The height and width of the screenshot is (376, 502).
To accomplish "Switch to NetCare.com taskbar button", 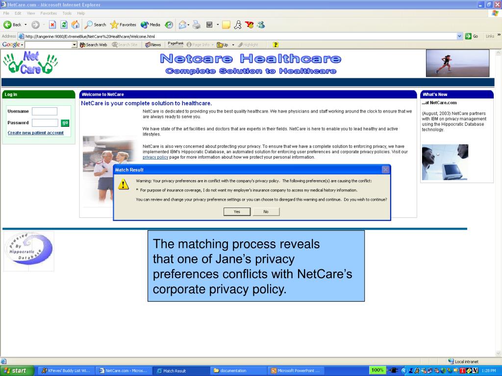I will [124, 371].
